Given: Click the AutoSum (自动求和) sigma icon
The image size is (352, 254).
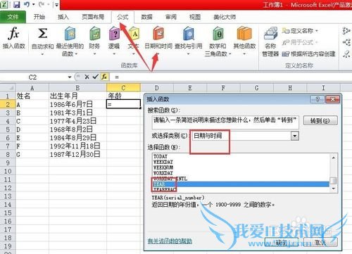Looking at the screenshot, I should 42,33.
